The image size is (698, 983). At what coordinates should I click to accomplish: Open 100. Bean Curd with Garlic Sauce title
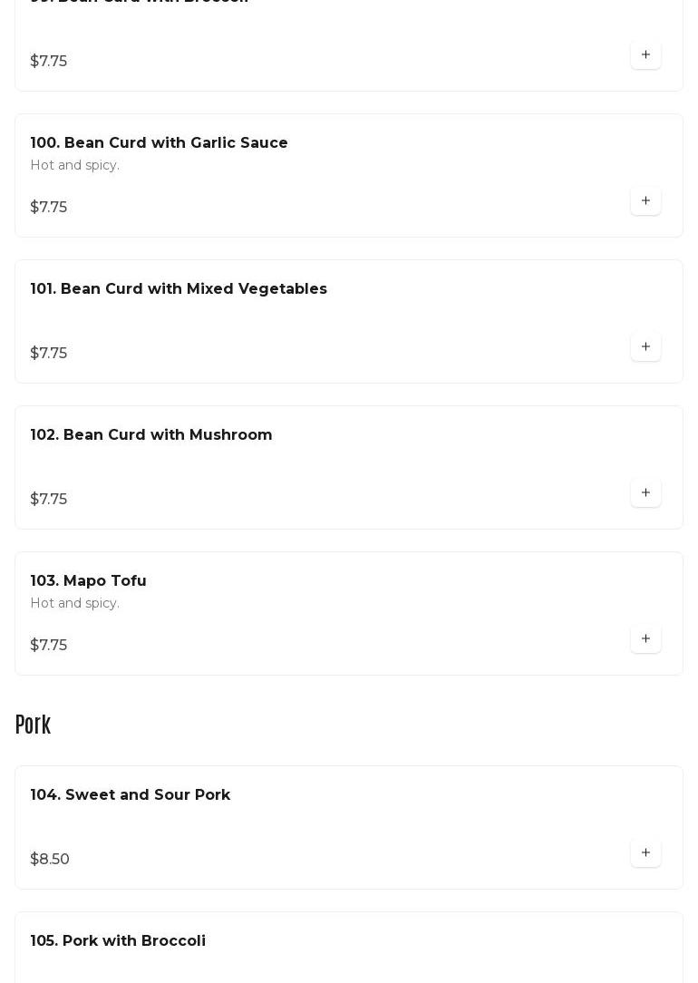[159, 142]
